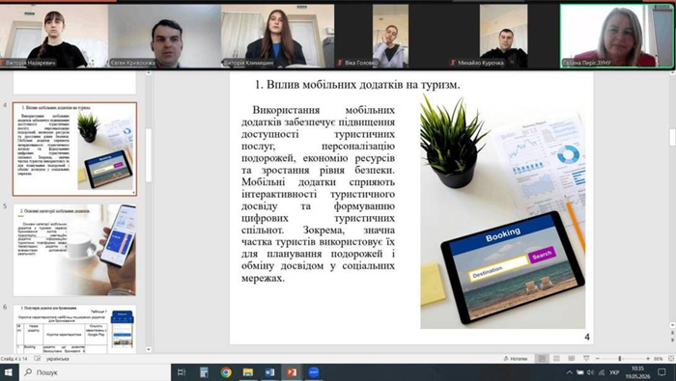
Task: Open Zoom app on taskbar
Action: pyautogui.click(x=314, y=372)
